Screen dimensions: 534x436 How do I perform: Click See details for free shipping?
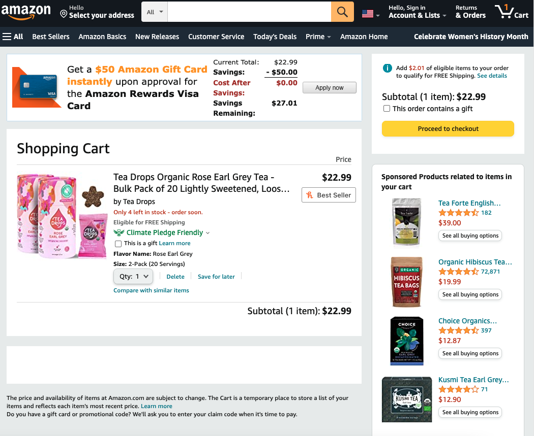click(x=492, y=76)
